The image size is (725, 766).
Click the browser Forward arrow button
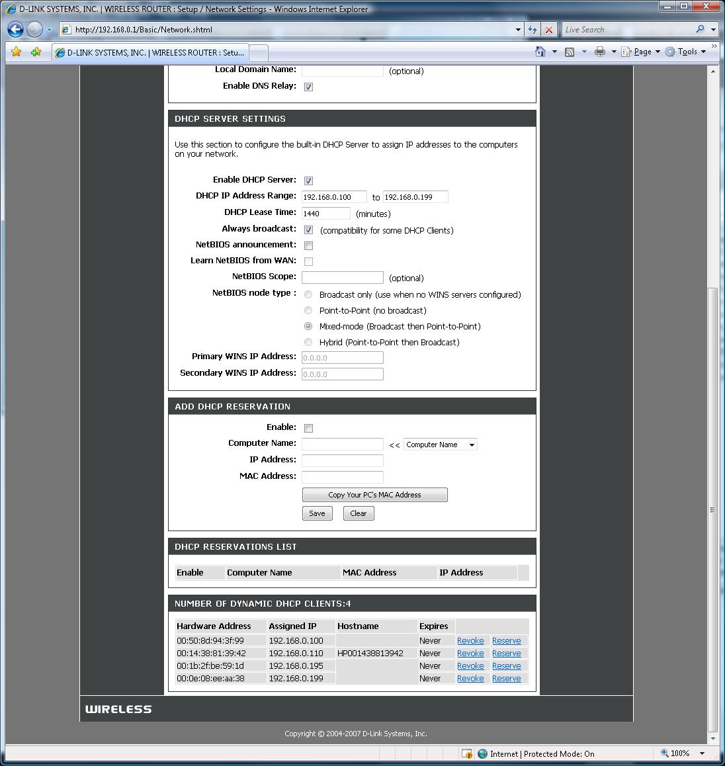(x=34, y=29)
